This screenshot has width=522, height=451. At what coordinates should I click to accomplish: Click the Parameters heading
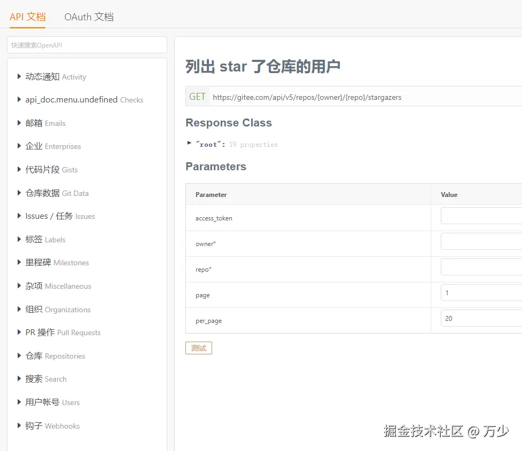[216, 167]
